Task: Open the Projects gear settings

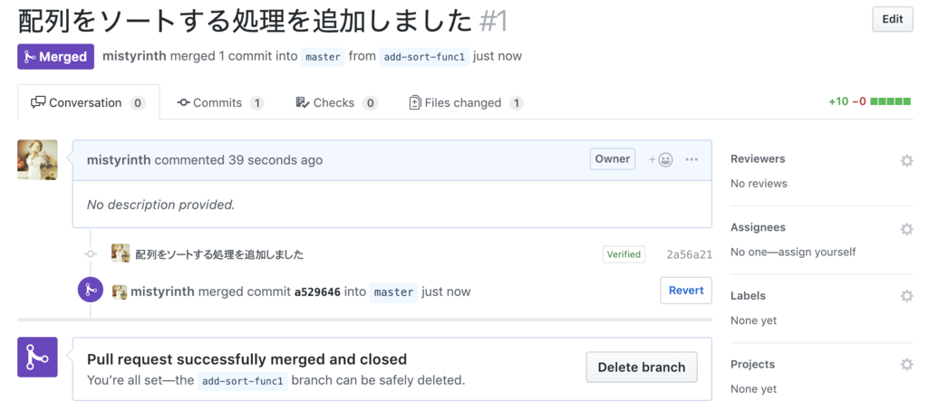Action: click(906, 364)
